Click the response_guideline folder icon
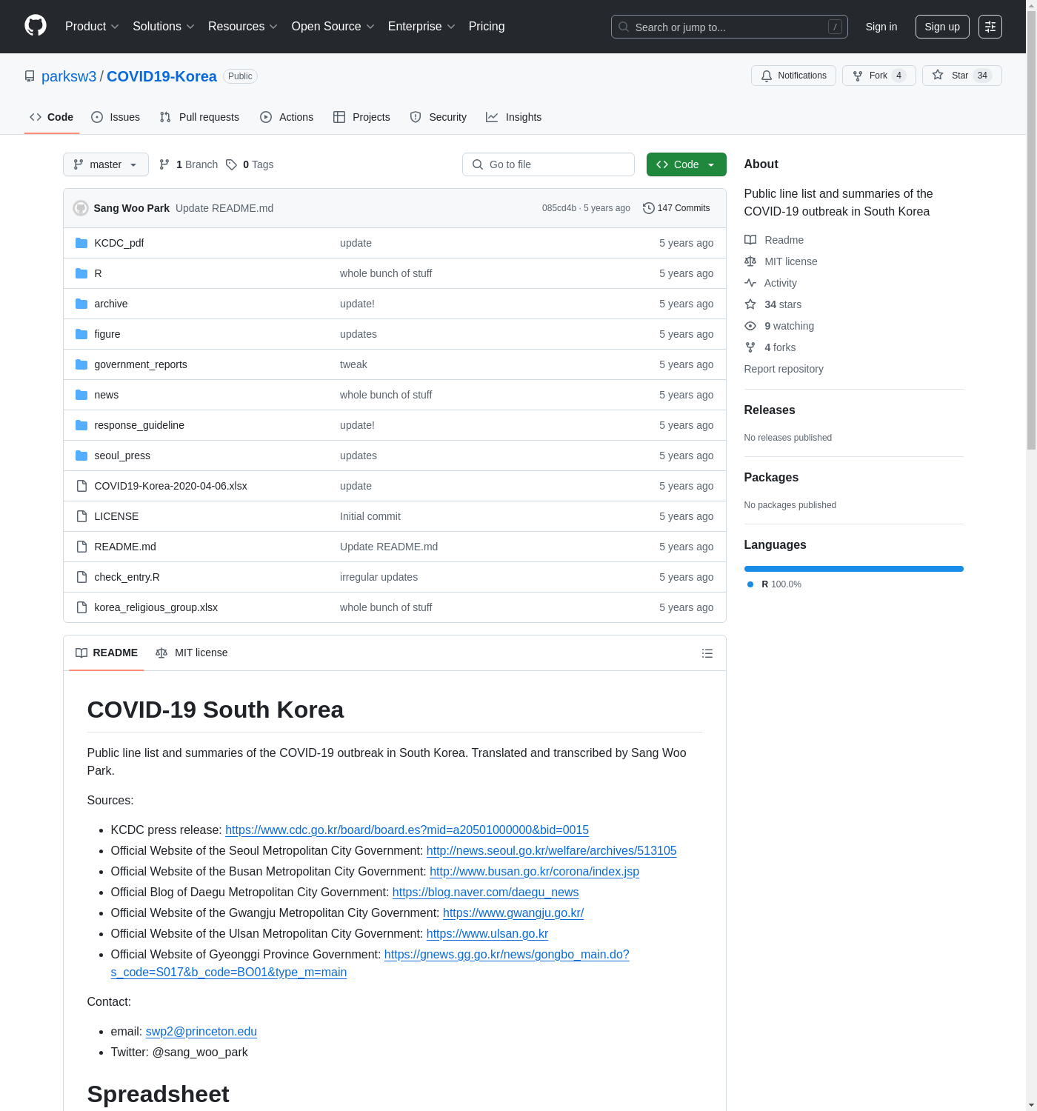1037x1111 pixels. click(81, 425)
